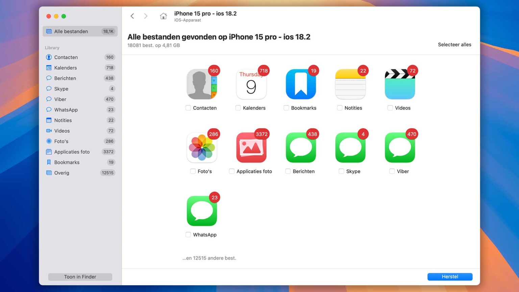
Task: Open the Kalenders calendar icon
Action: (251, 84)
